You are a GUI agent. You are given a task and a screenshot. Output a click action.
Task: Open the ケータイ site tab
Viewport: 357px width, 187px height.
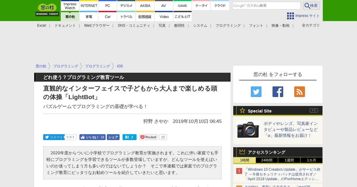point(201,5)
